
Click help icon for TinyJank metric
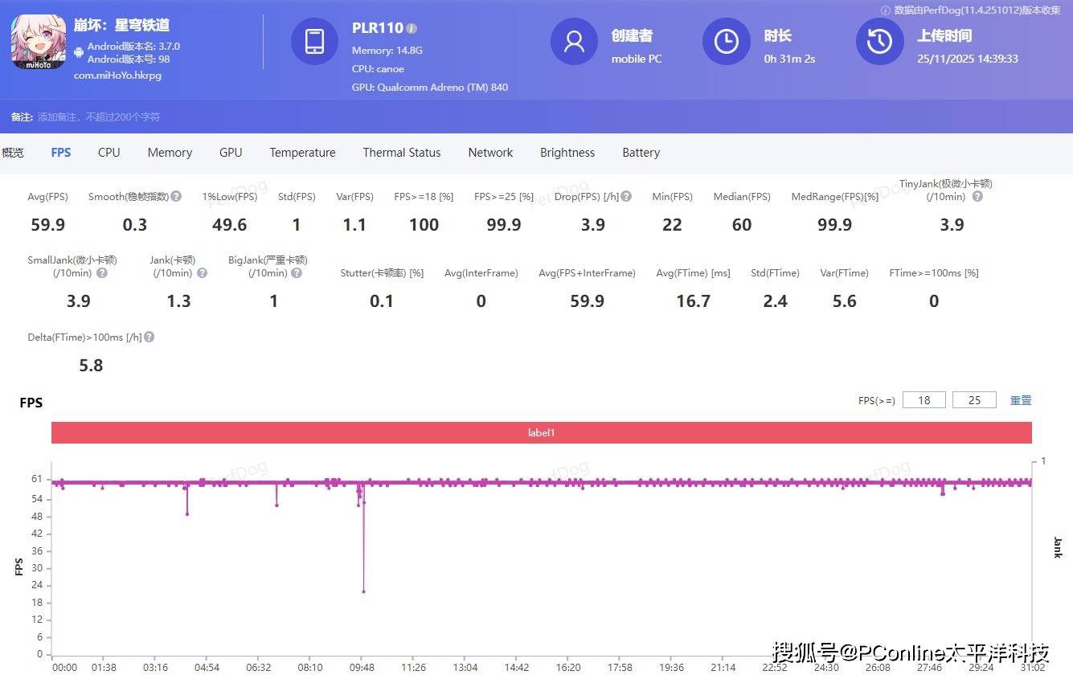[977, 196]
